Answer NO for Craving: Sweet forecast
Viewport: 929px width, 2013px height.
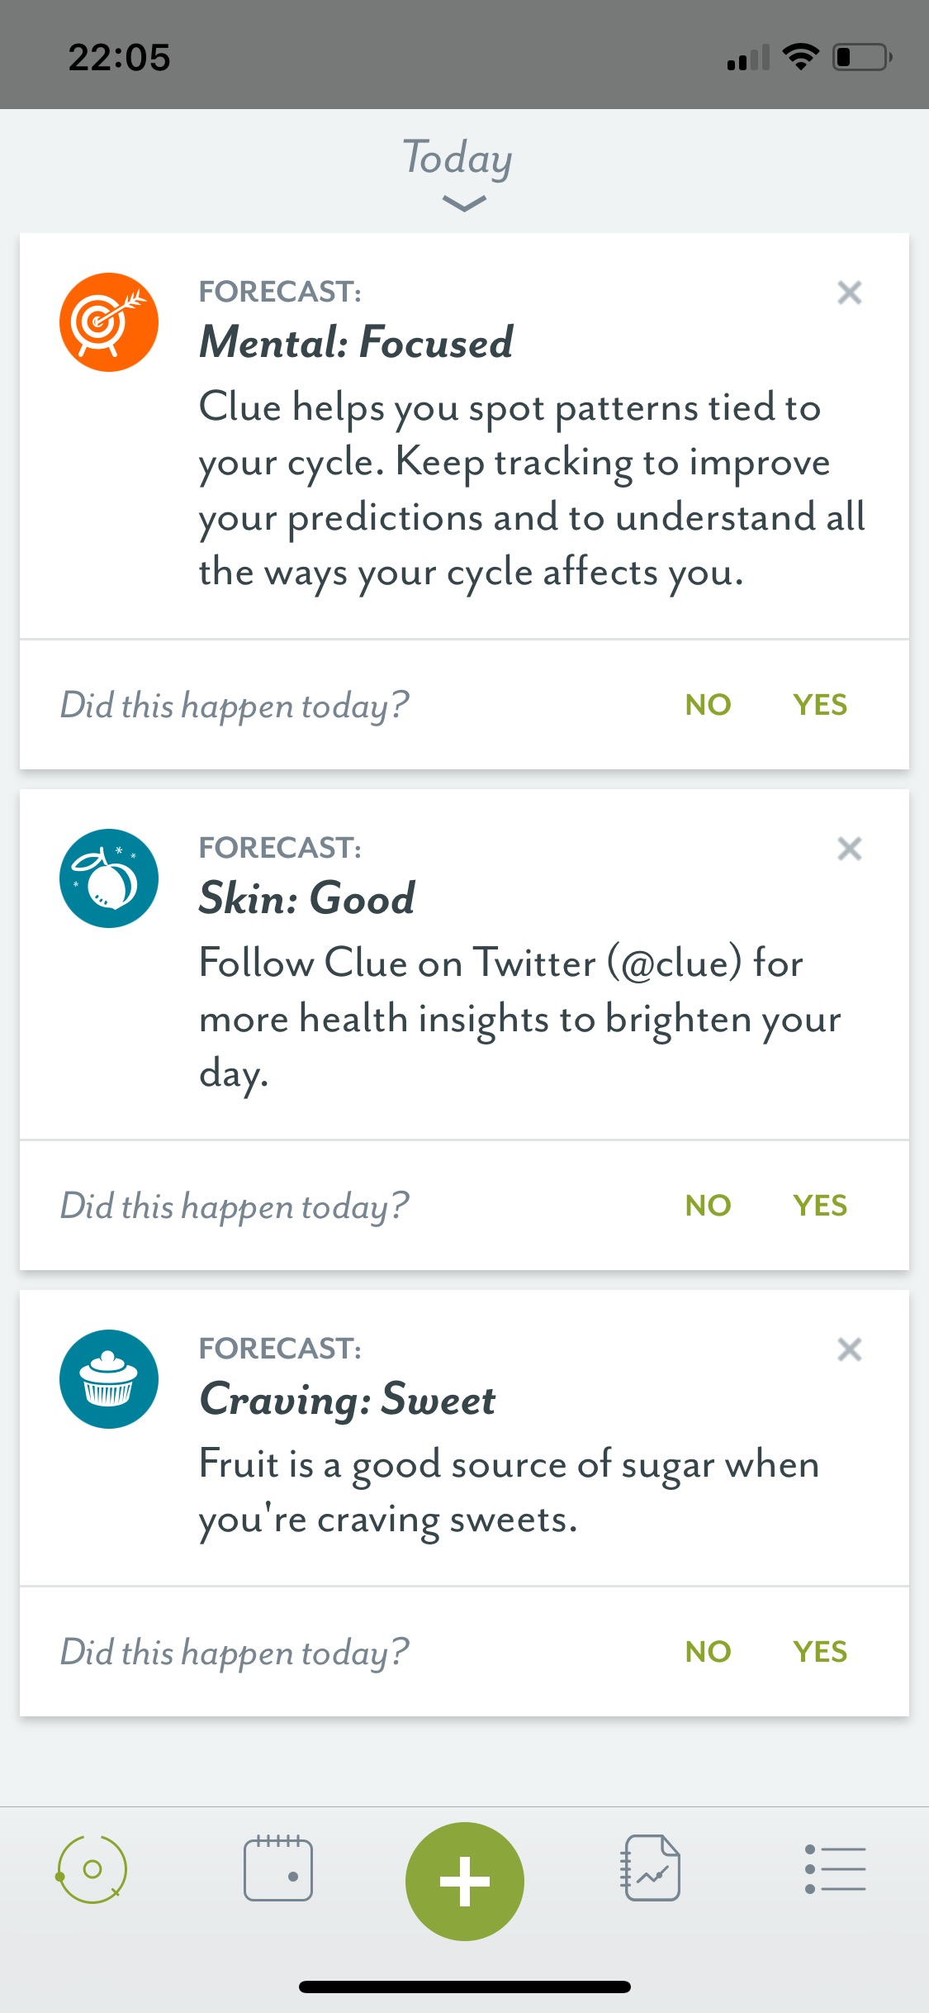click(708, 1652)
